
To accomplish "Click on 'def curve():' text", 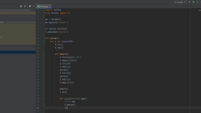I will pos(52,38).
